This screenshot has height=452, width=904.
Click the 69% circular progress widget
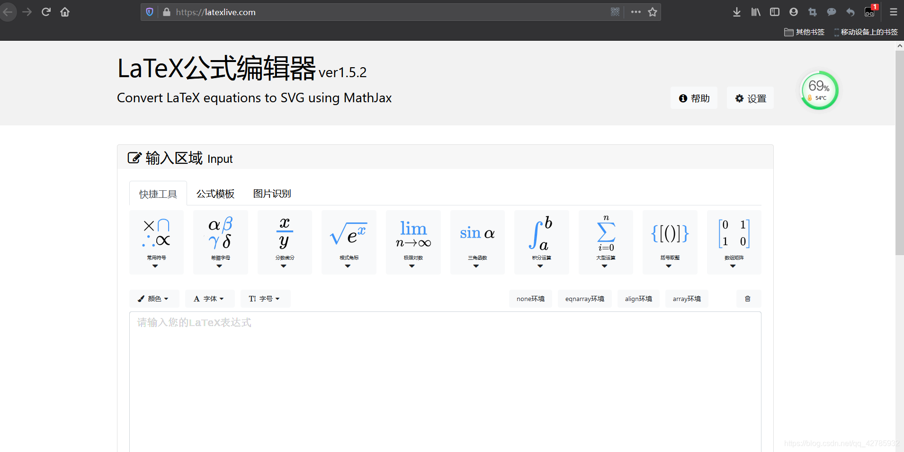[x=819, y=90]
